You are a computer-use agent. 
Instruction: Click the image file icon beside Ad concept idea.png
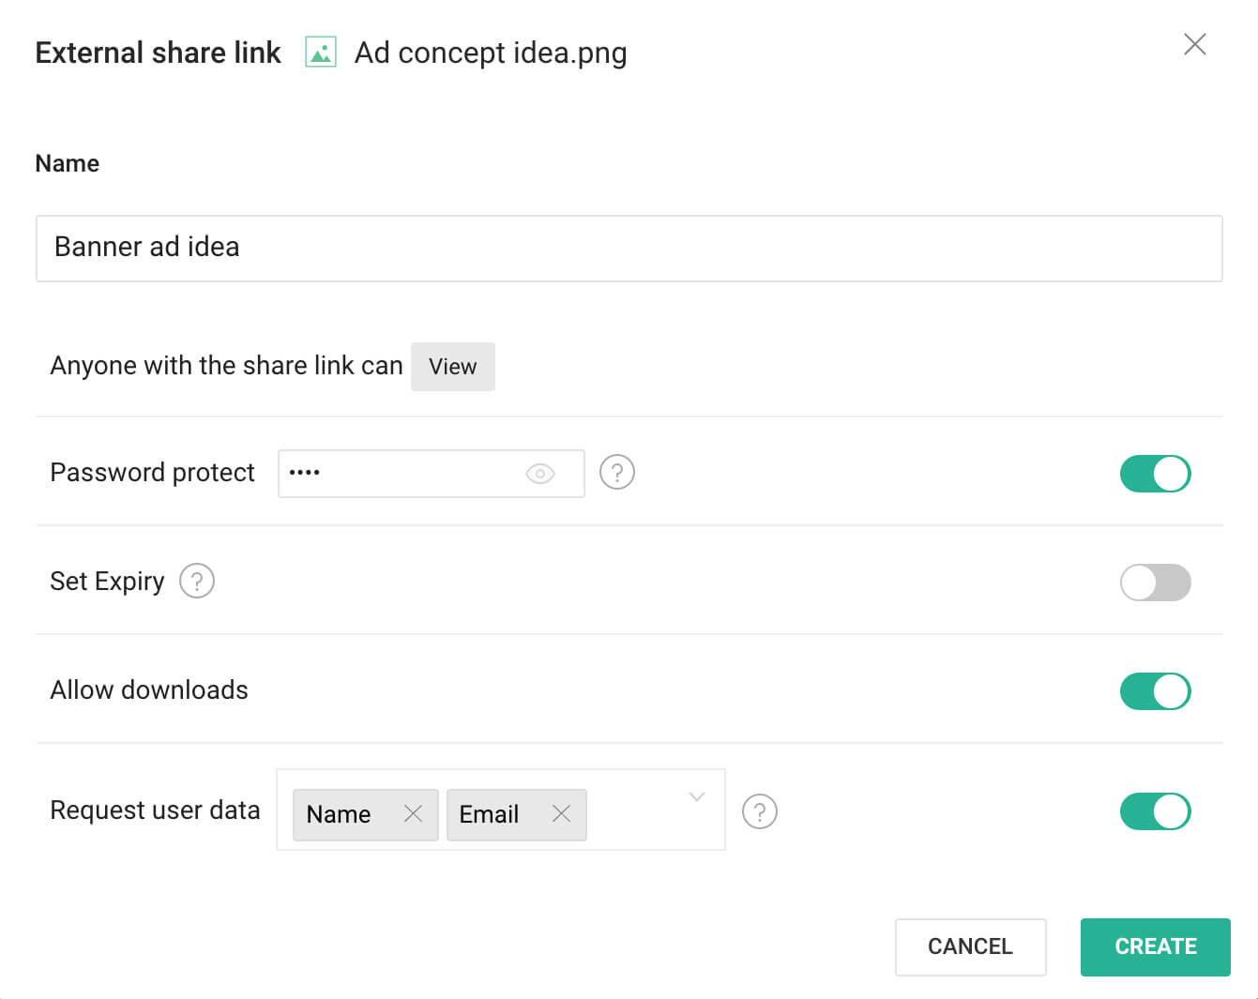(x=321, y=53)
